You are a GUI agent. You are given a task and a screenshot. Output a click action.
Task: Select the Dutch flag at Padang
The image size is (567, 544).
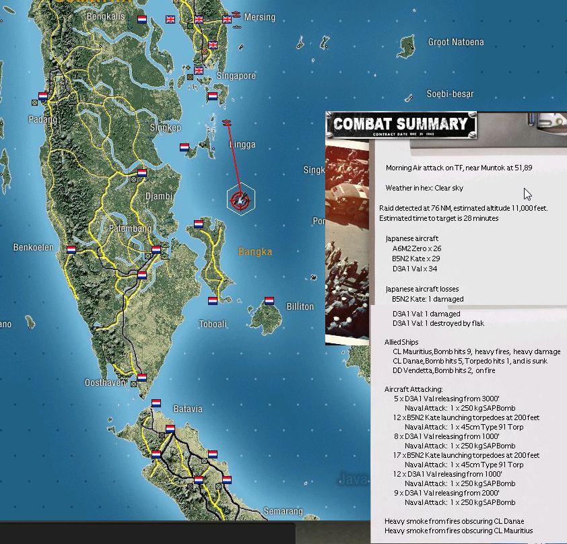[x=43, y=96]
